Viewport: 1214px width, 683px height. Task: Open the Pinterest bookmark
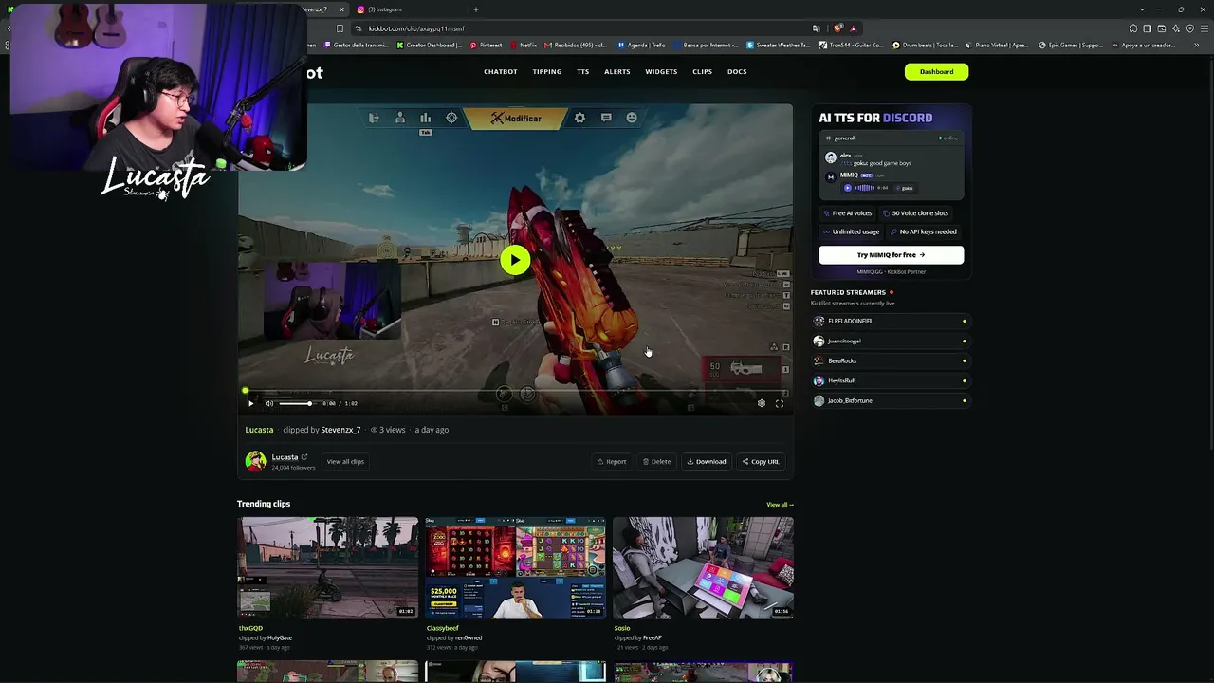[x=487, y=45]
